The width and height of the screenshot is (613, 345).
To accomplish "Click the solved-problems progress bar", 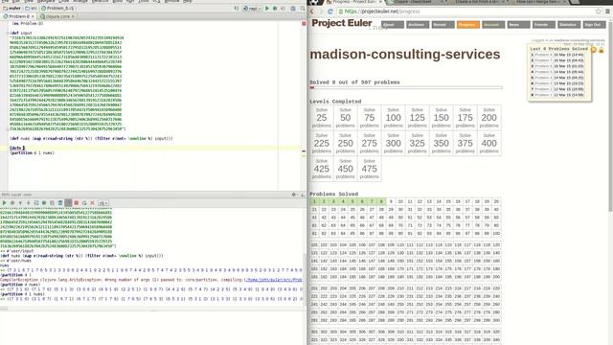I will [x=406, y=87].
